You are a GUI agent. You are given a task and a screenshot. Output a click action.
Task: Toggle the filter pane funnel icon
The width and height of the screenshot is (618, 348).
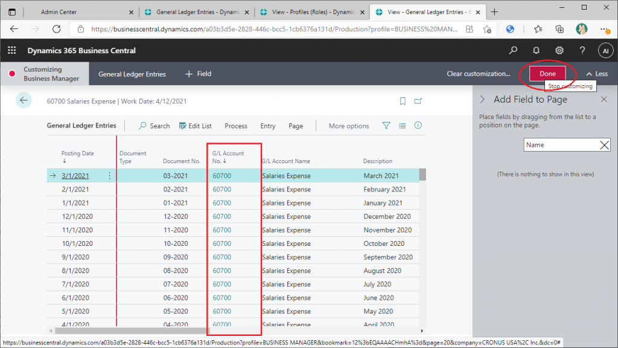point(386,126)
